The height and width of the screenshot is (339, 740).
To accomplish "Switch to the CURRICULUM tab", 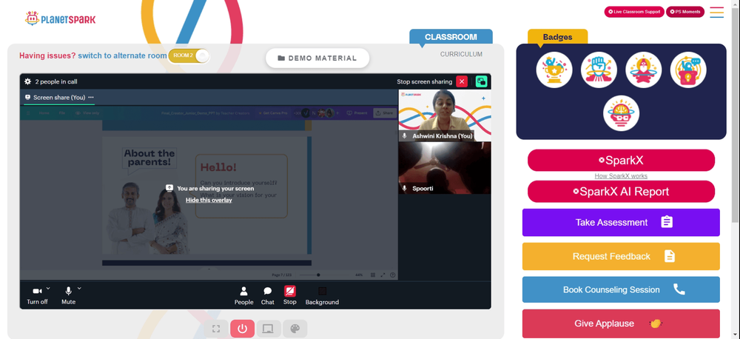I will 461,54.
